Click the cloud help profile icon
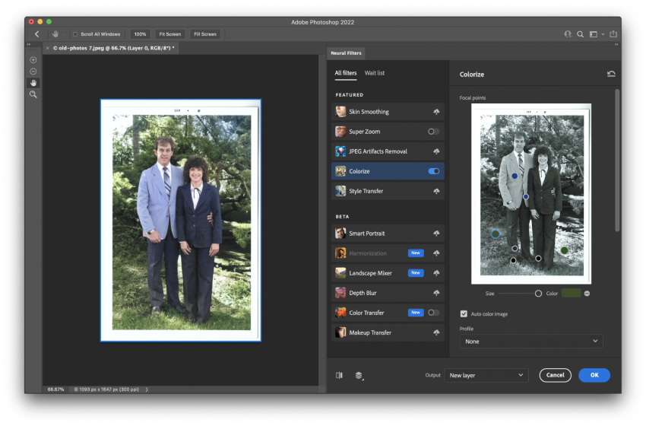Image resolution: width=646 pixels, height=426 pixels. [x=568, y=34]
